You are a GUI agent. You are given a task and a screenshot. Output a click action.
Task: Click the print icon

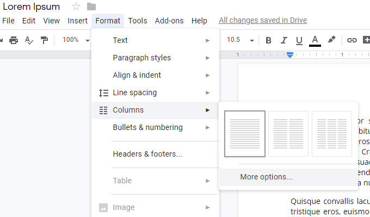point(14,40)
